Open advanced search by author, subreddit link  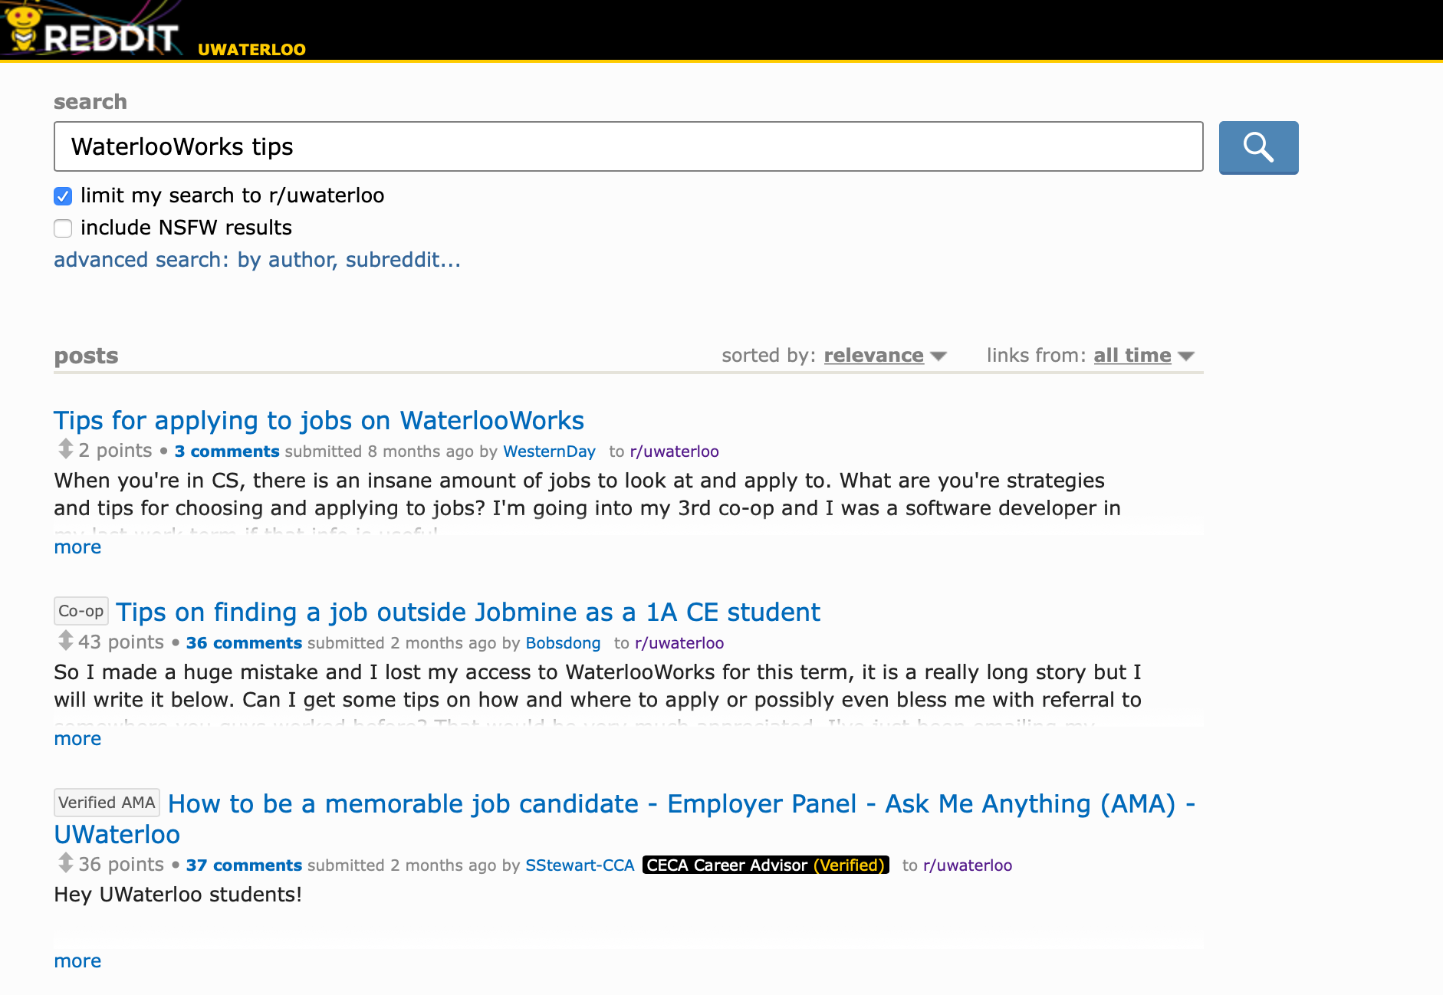click(257, 260)
